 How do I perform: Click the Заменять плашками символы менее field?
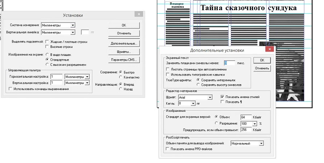coord(229,63)
